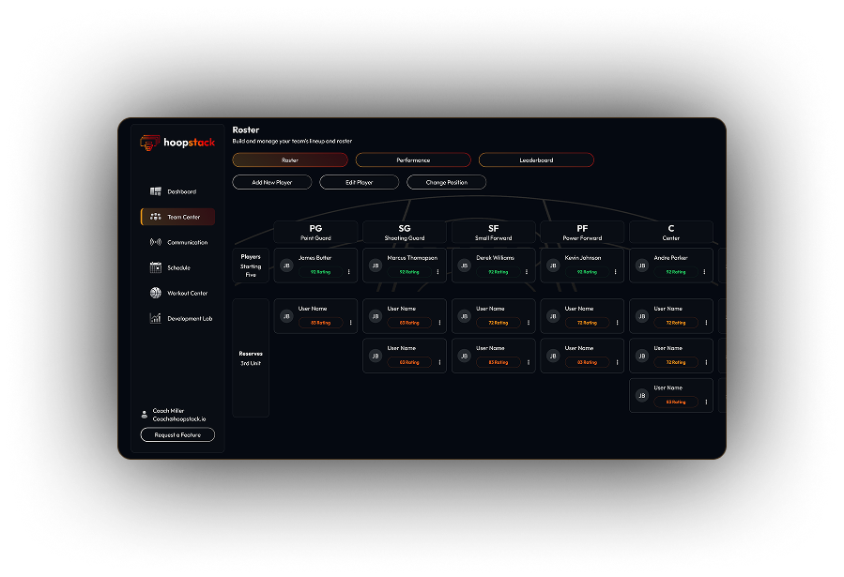Image resolution: width=844 pixels, height=577 pixels.
Task: Select the Schedule calendar icon
Action: click(156, 267)
